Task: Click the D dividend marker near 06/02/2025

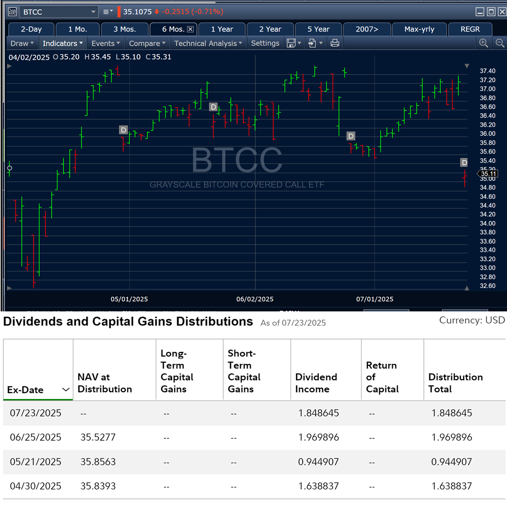Action: [213, 107]
